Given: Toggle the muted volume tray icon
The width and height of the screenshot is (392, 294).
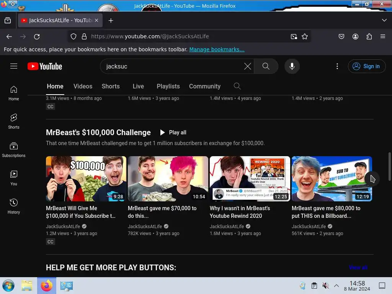Looking at the screenshot, I should [x=325, y=286].
